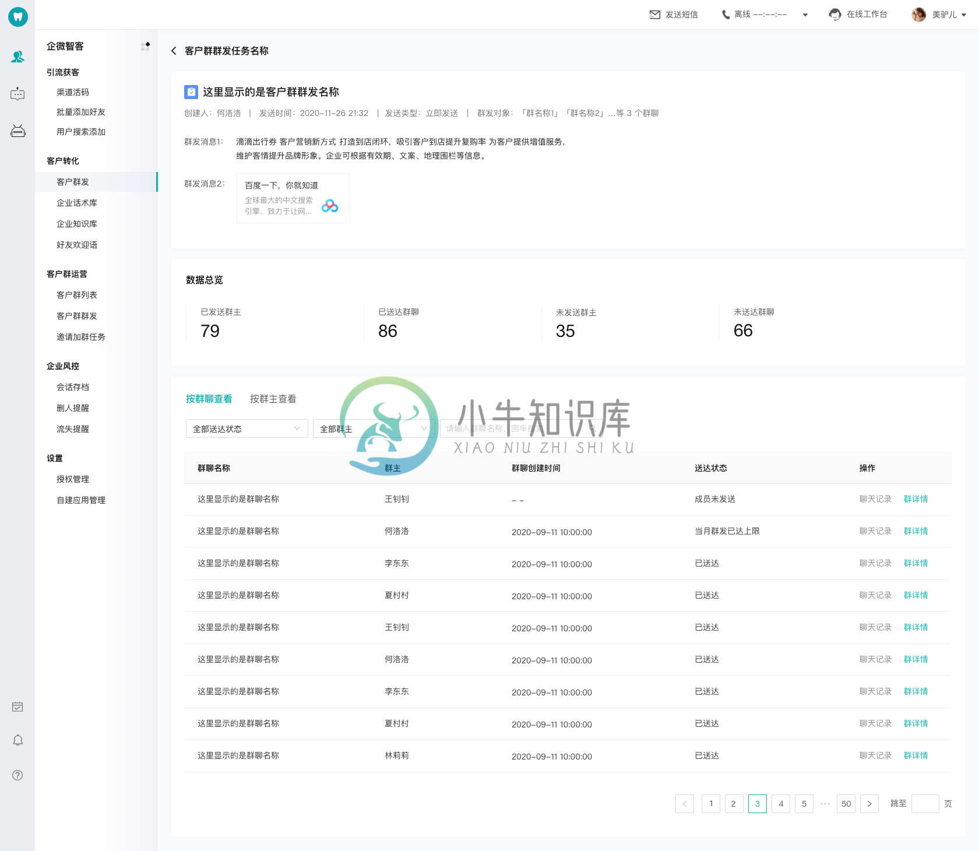Go to page 50 in pagination
Image resolution: width=979 pixels, height=851 pixels.
[x=846, y=804]
